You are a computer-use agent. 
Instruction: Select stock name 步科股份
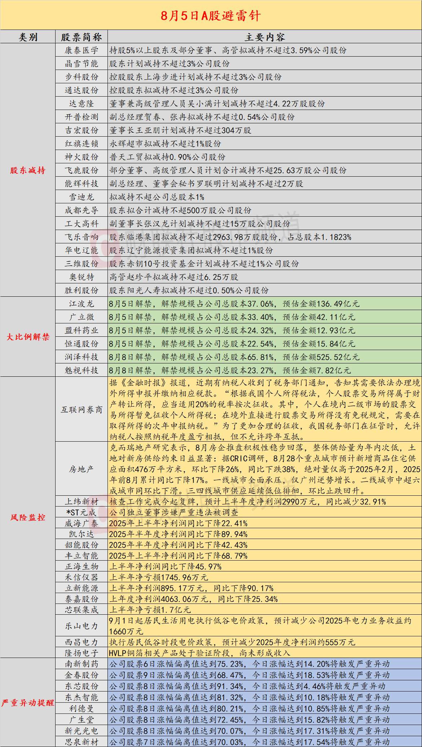tap(82, 77)
